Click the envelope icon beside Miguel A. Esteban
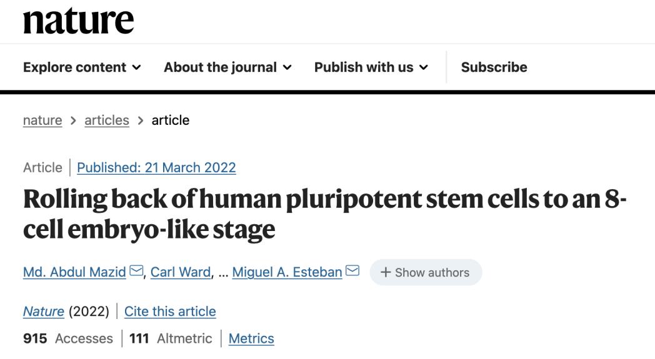 click(x=352, y=272)
